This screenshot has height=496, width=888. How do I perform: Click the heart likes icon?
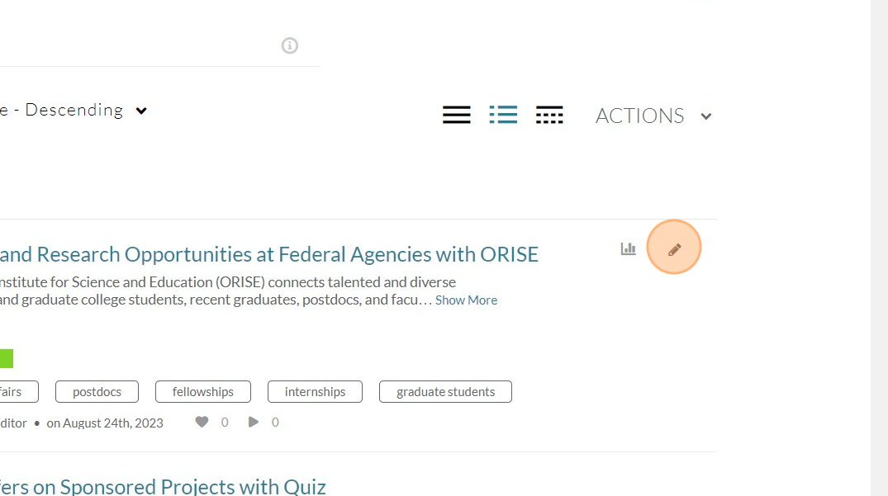tap(202, 422)
